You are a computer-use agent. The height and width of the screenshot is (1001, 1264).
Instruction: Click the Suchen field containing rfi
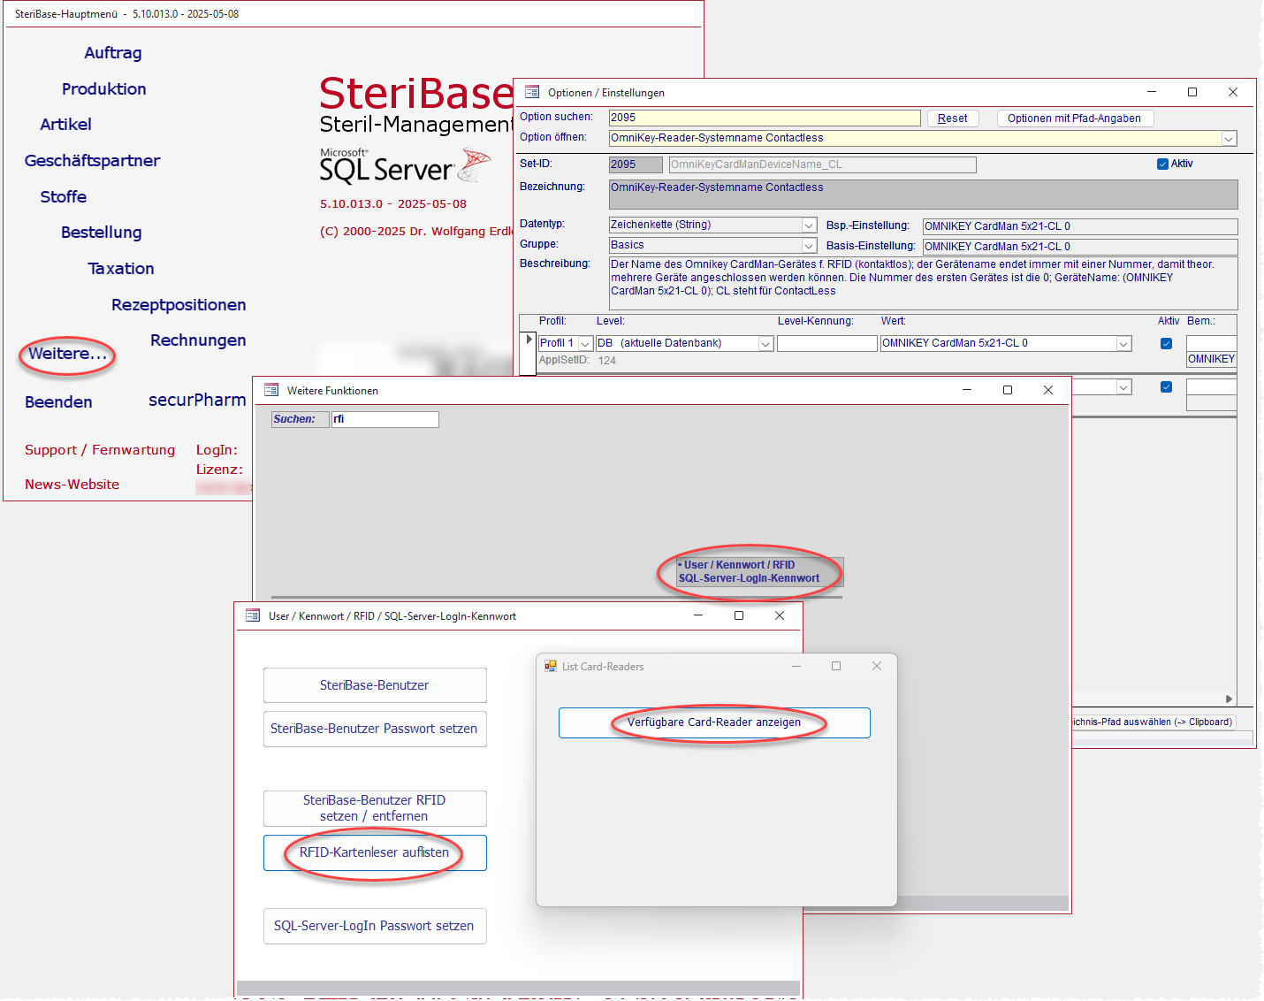385,419
